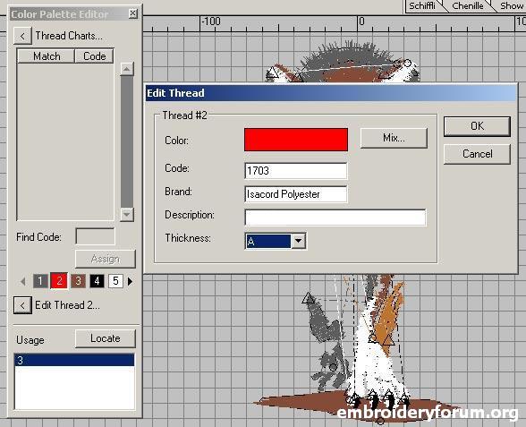
Task: Select palette color 1 gray swatch
Action: 40,281
